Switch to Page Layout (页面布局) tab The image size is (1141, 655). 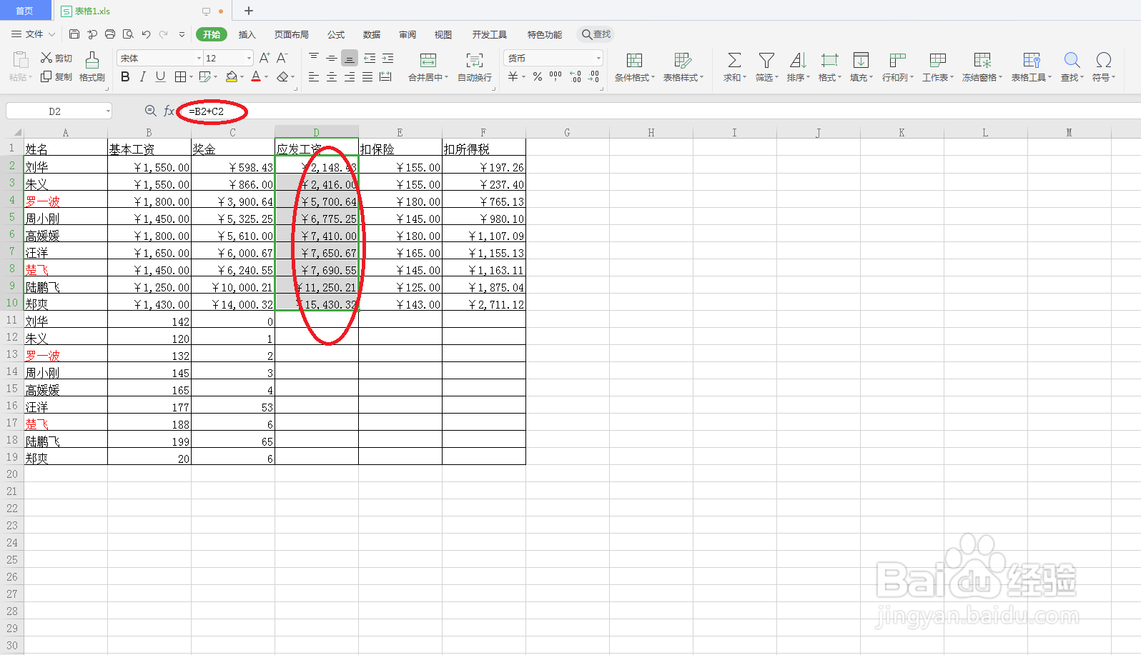(292, 34)
